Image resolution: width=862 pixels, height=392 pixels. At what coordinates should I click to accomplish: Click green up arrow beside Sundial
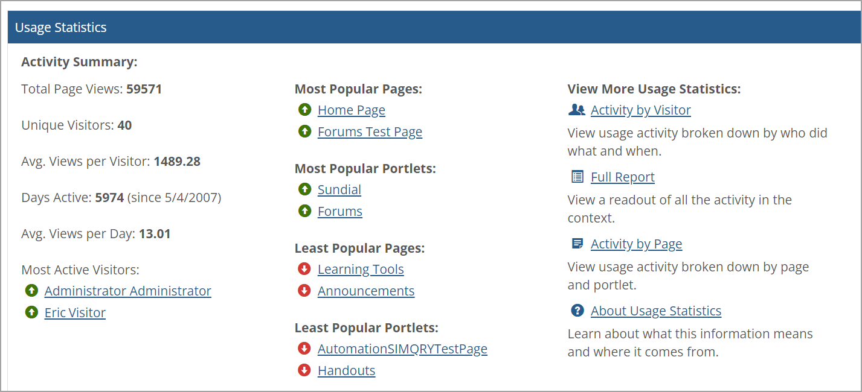coord(304,189)
